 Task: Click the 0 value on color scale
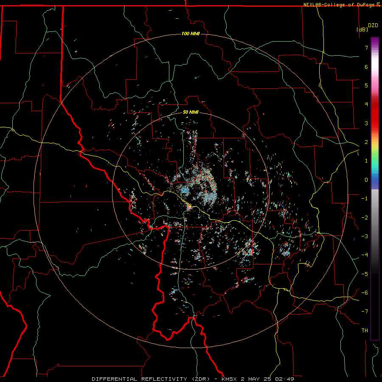pyautogui.click(x=366, y=180)
